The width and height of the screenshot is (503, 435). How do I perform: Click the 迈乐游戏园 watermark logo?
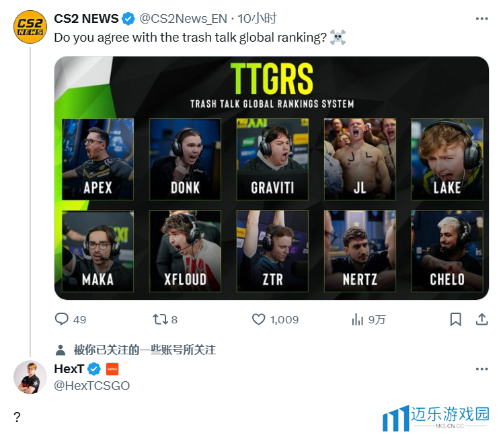(x=436, y=418)
